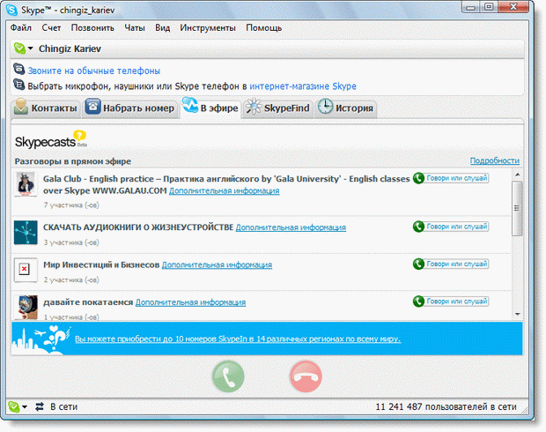
Task: Click icon beside 'Выбрать микрофон' line
Action: pos(19,85)
